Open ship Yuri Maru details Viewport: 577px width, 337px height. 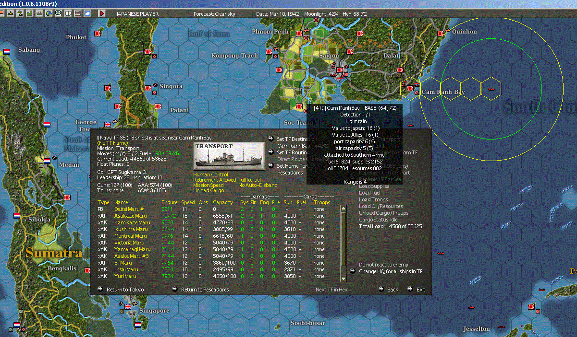(125, 276)
